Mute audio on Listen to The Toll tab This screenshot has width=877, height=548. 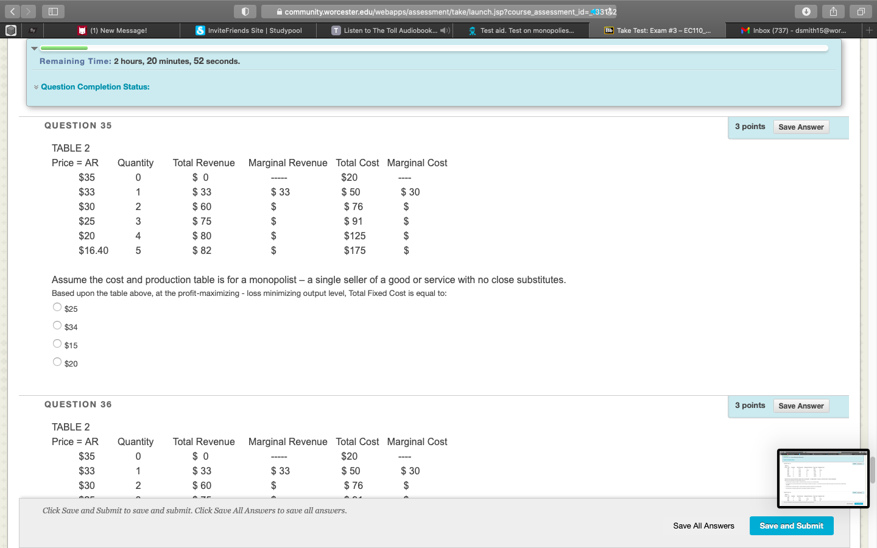pyautogui.click(x=445, y=30)
